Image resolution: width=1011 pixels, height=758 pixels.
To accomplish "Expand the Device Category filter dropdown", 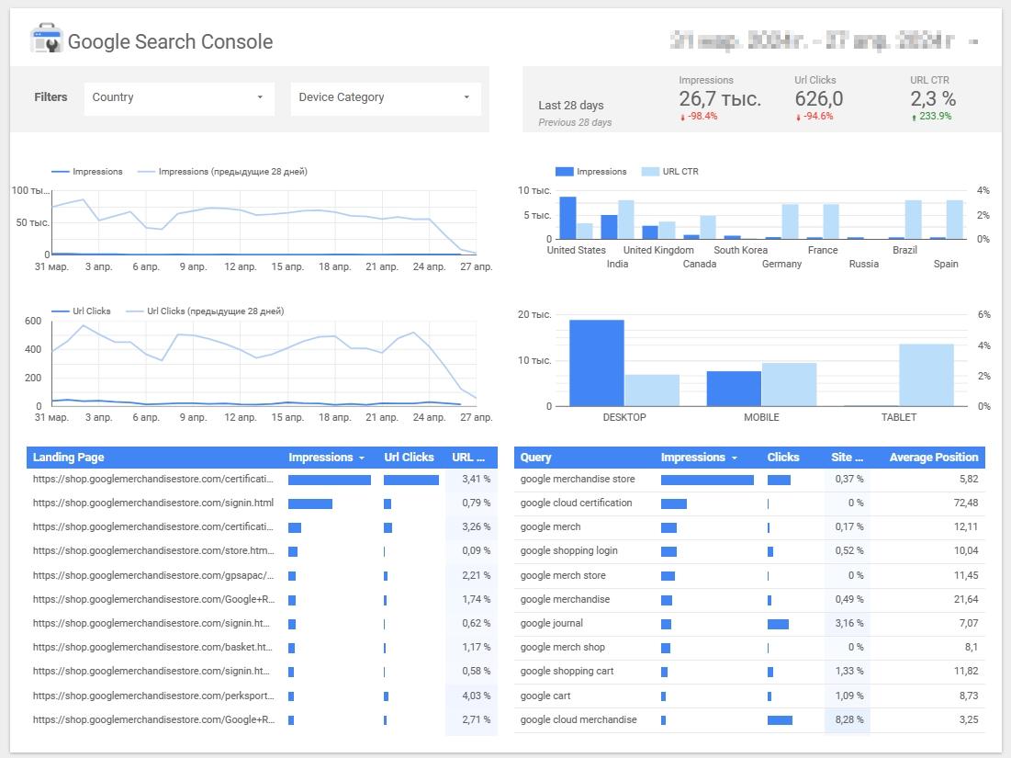I will pyautogui.click(x=386, y=97).
